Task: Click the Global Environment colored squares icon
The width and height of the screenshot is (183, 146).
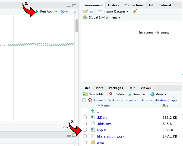Action: coord(85,17)
